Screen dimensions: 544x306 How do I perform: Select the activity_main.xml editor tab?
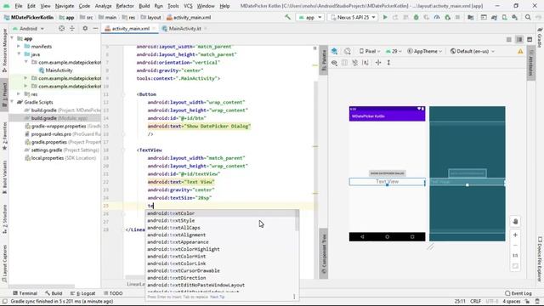tap(130, 28)
